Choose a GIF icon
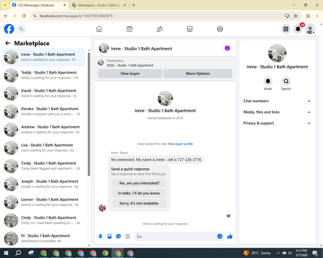The height and width of the screenshot is (258, 323). 128,237
